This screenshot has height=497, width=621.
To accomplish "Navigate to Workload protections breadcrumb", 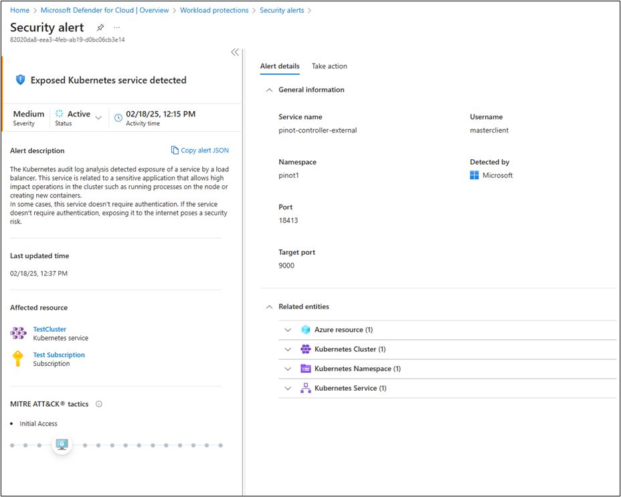I will click(x=214, y=10).
